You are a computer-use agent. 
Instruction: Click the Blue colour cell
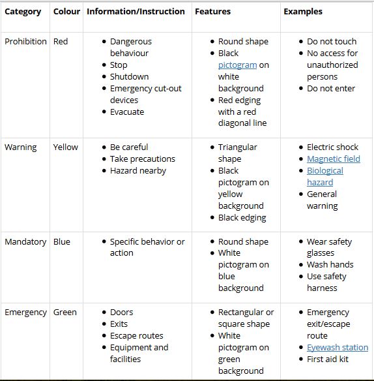(x=62, y=242)
